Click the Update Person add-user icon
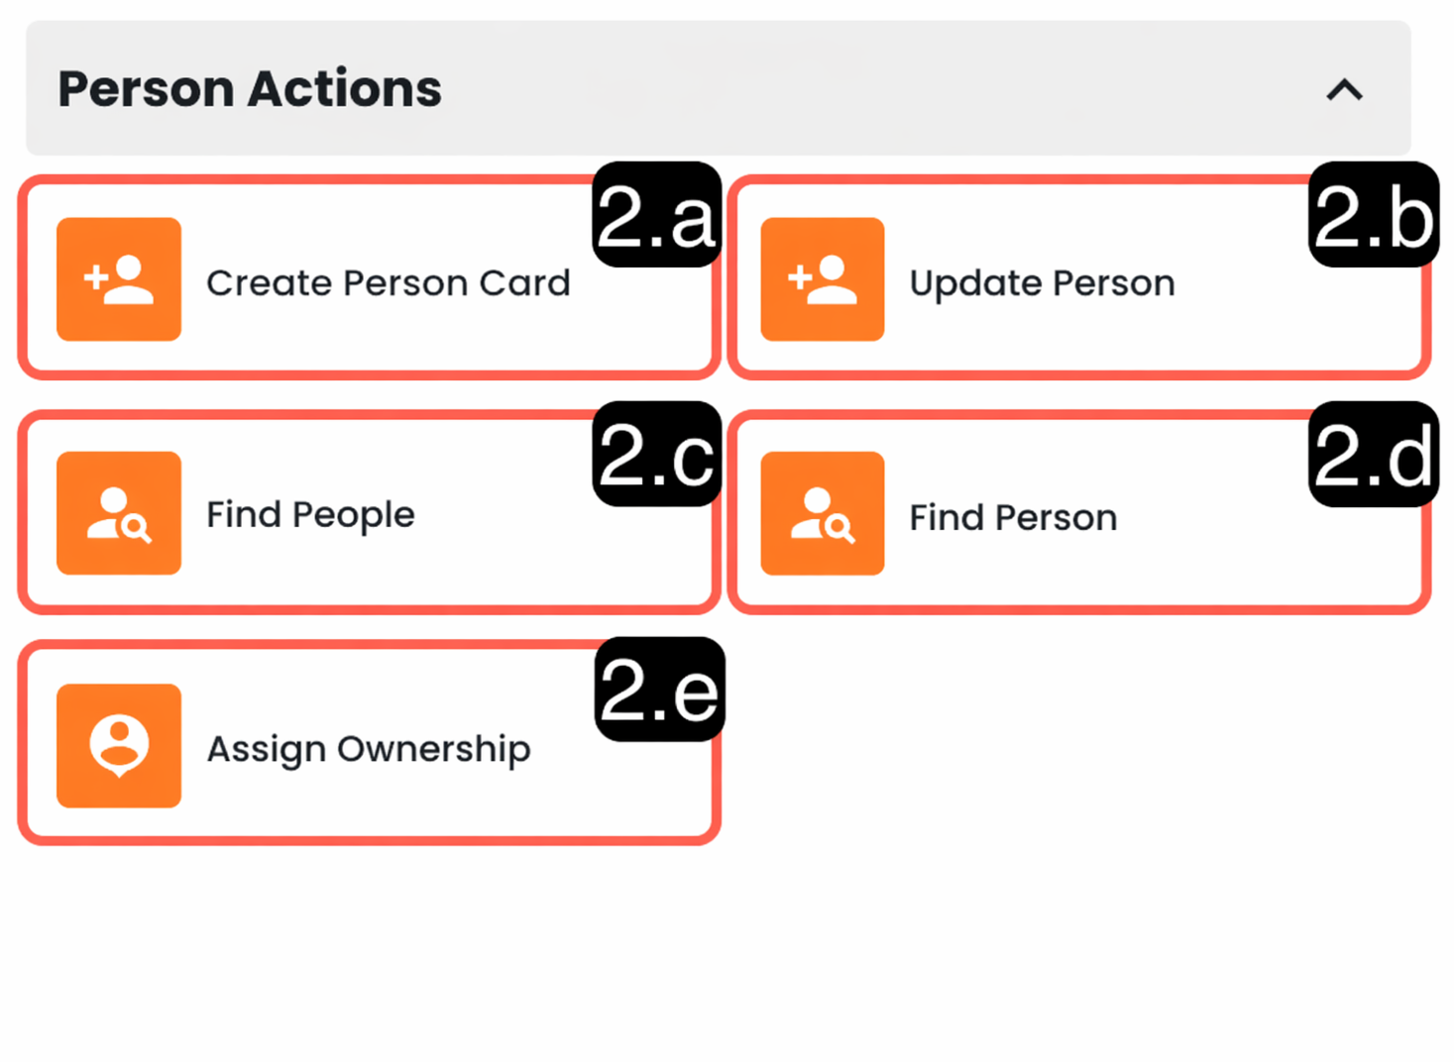The width and height of the screenshot is (1454, 1062). pyautogui.click(x=823, y=279)
